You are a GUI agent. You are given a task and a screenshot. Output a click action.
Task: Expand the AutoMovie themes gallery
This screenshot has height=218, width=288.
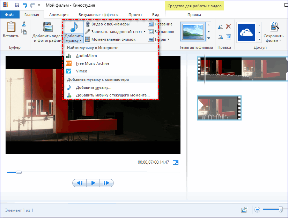tap(209, 39)
